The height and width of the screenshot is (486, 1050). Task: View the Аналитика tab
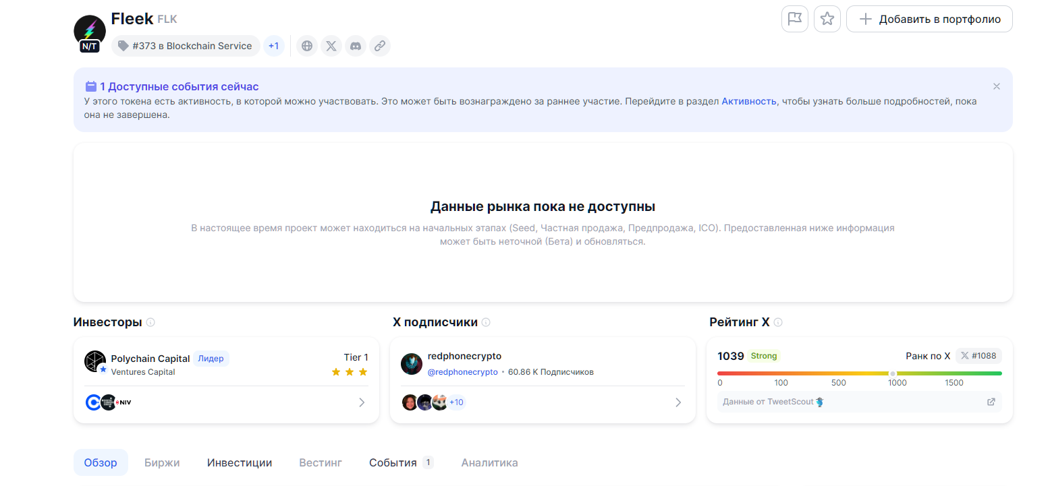(x=490, y=462)
